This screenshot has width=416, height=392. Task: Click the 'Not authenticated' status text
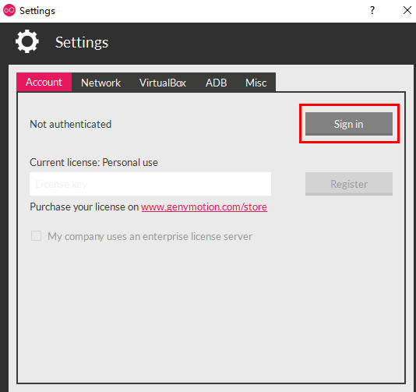tap(71, 124)
